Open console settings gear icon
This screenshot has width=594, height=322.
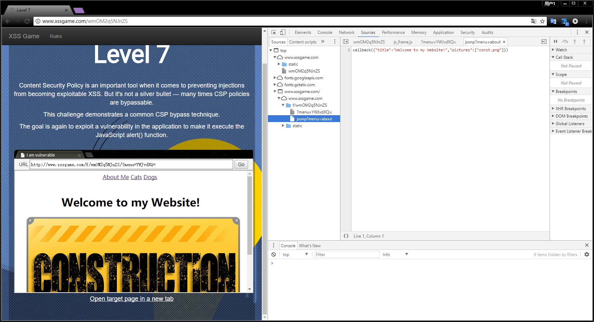pos(587,255)
